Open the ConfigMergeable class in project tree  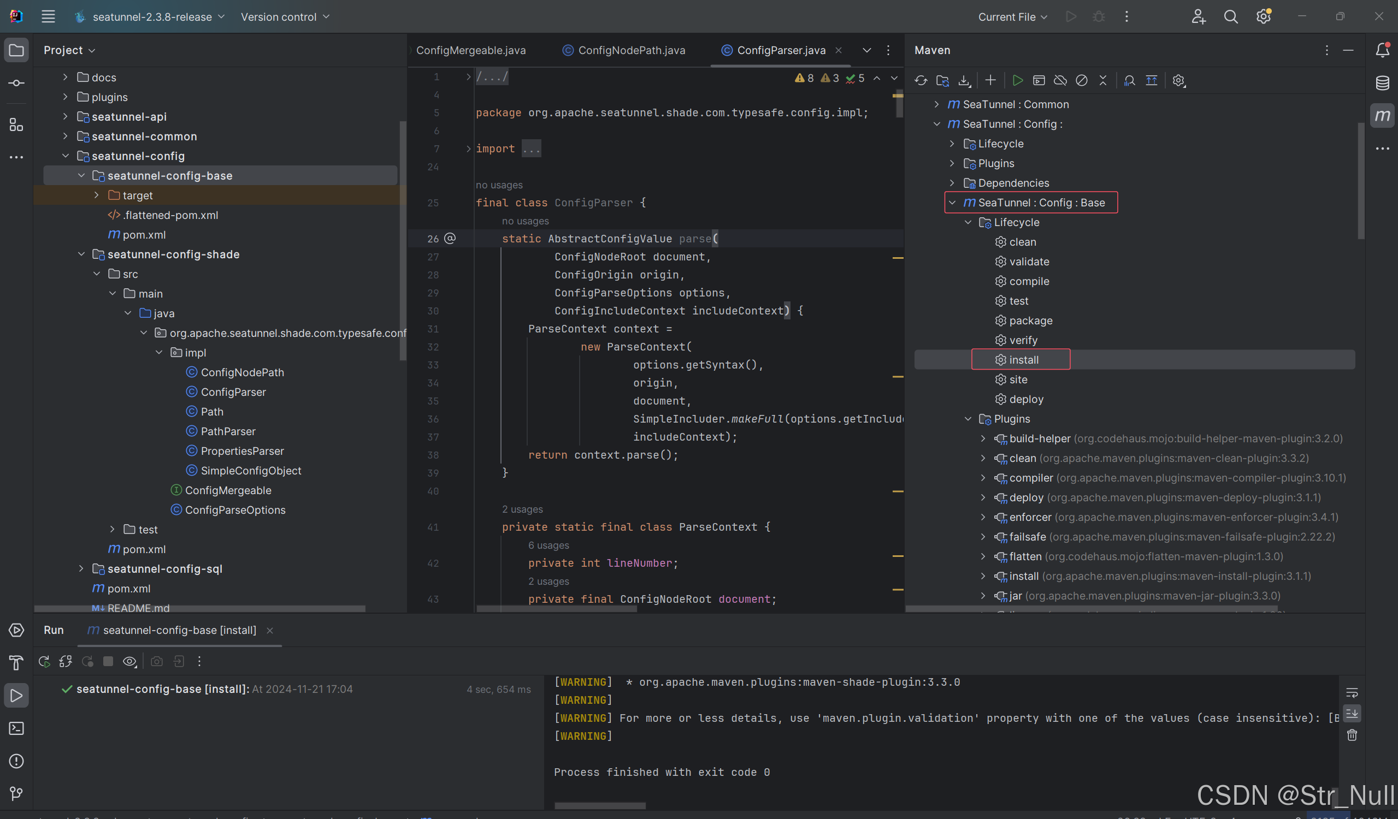(228, 490)
